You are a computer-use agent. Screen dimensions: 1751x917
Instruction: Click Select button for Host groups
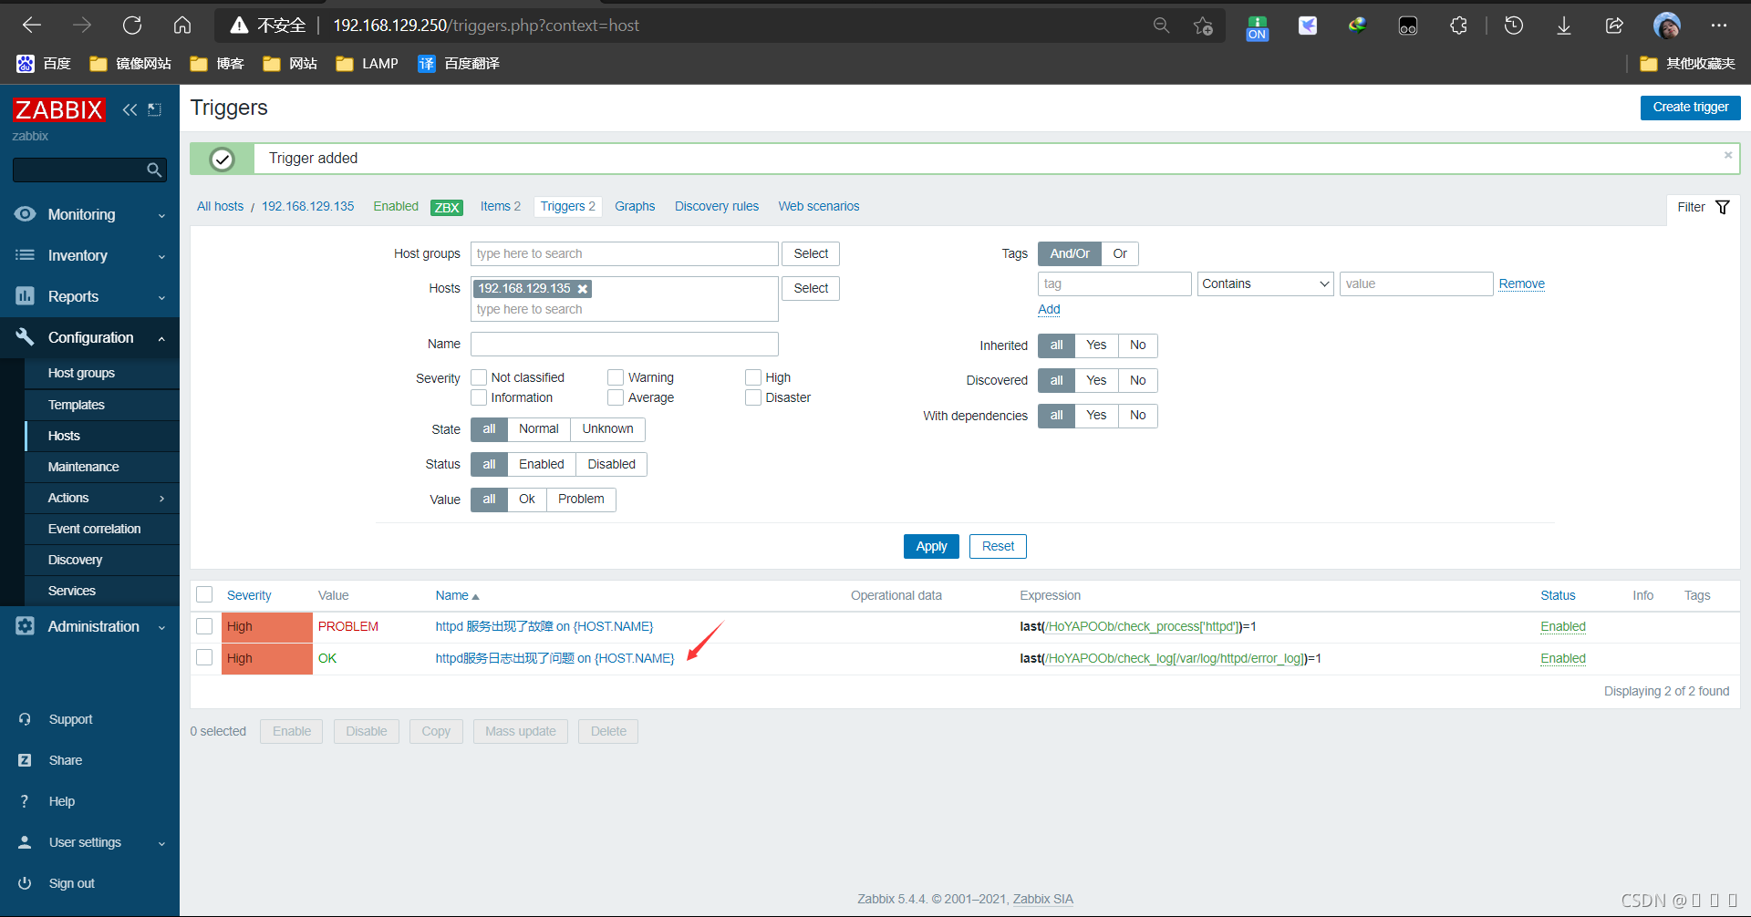[811, 253]
